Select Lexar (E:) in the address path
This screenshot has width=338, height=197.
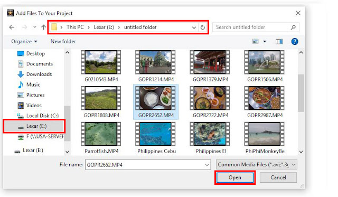coord(104,27)
